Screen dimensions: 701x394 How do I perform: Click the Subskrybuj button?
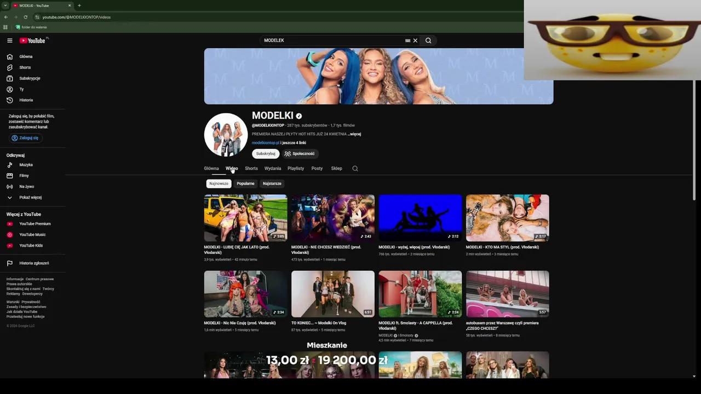tap(266, 154)
